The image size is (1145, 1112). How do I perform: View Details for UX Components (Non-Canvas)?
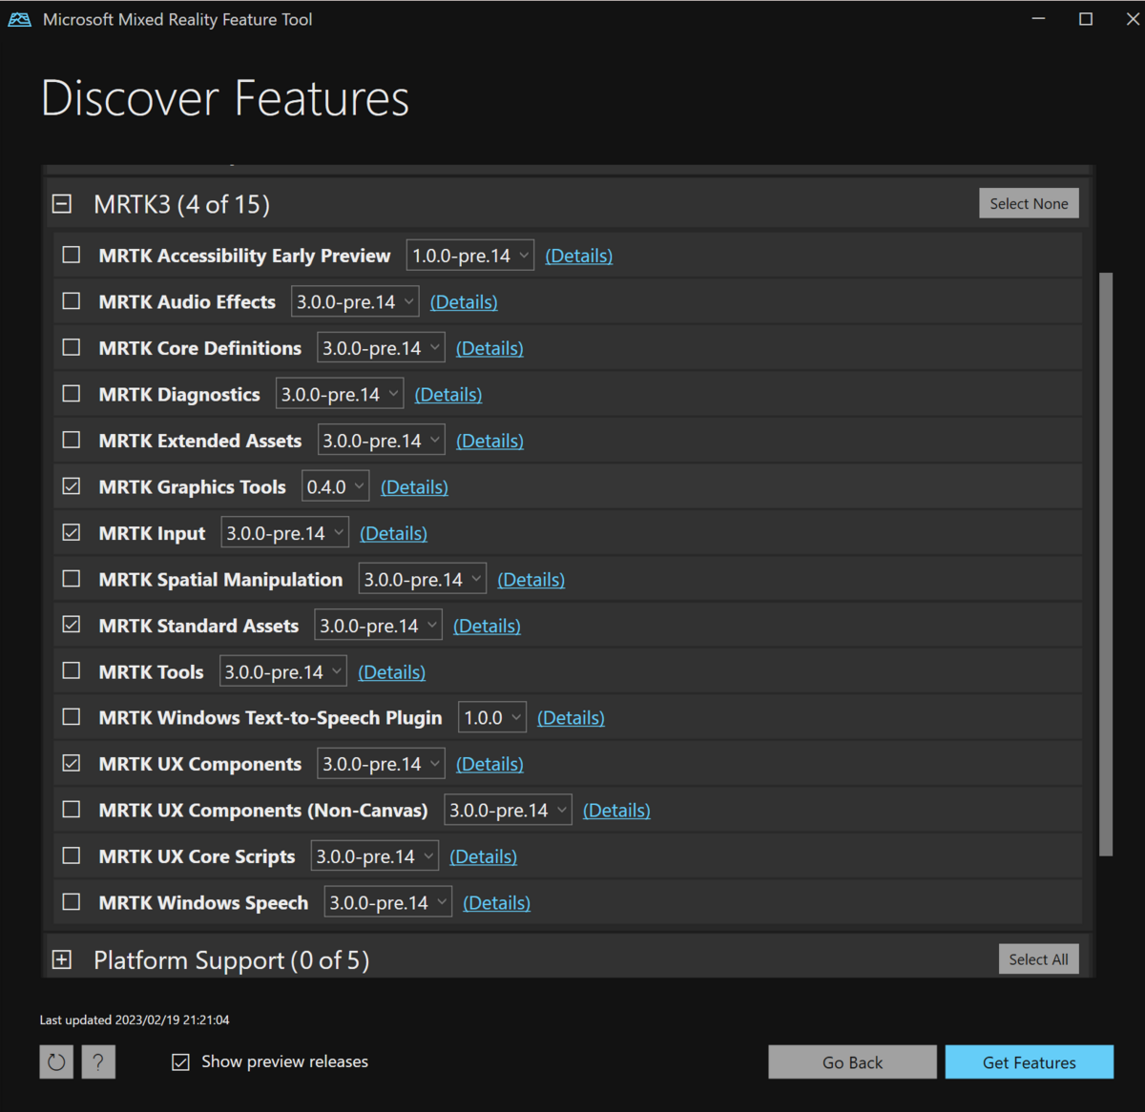coord(616,810)
